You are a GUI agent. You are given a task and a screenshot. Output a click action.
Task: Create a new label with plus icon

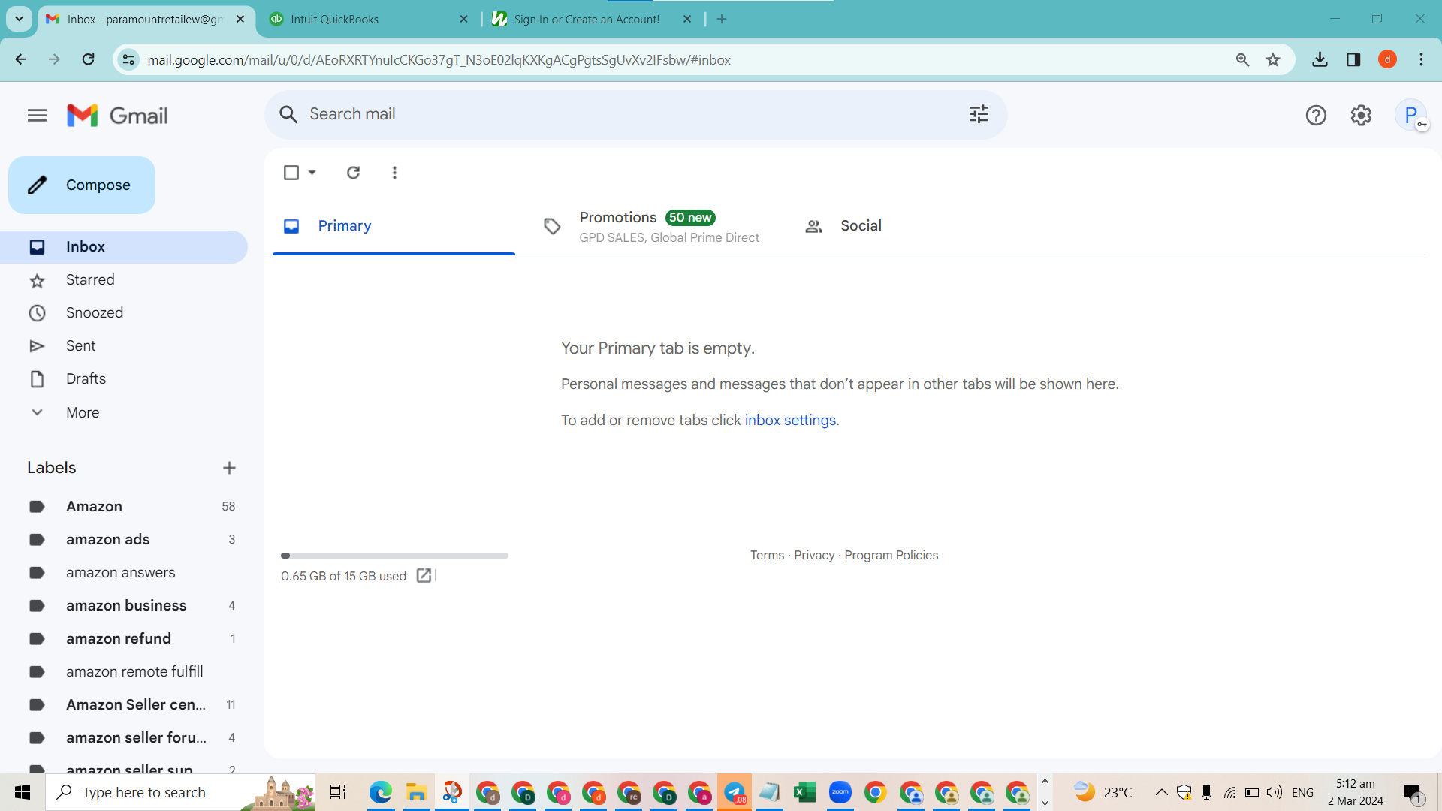coord(229,468)
